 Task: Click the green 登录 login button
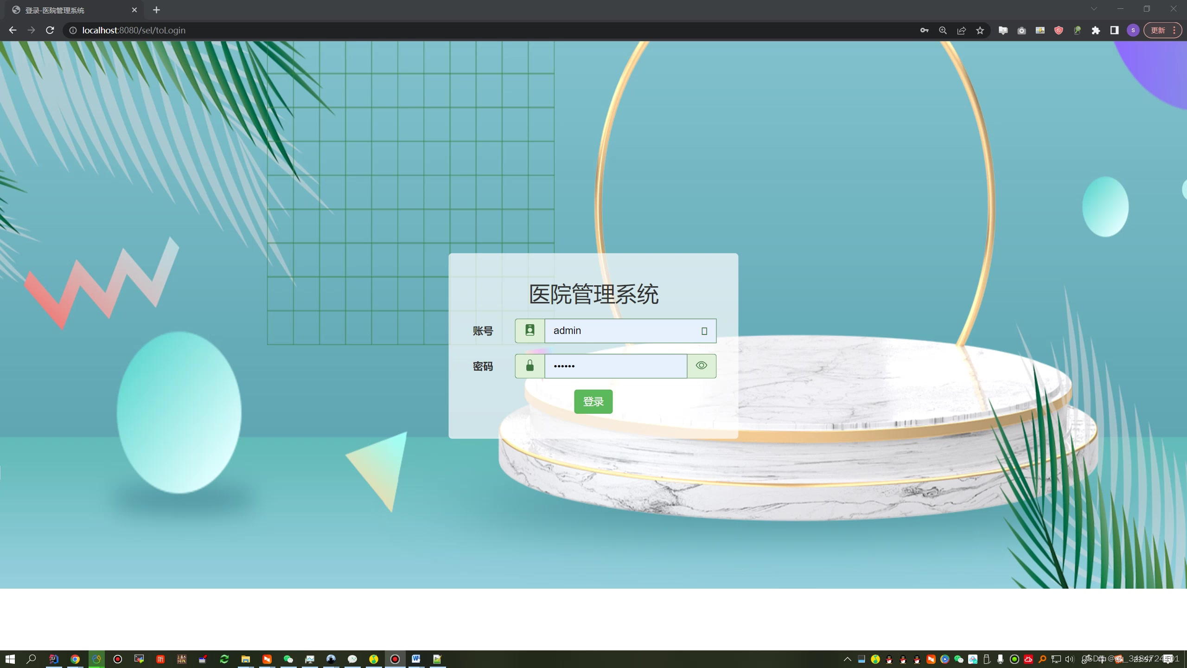[593, 401]
